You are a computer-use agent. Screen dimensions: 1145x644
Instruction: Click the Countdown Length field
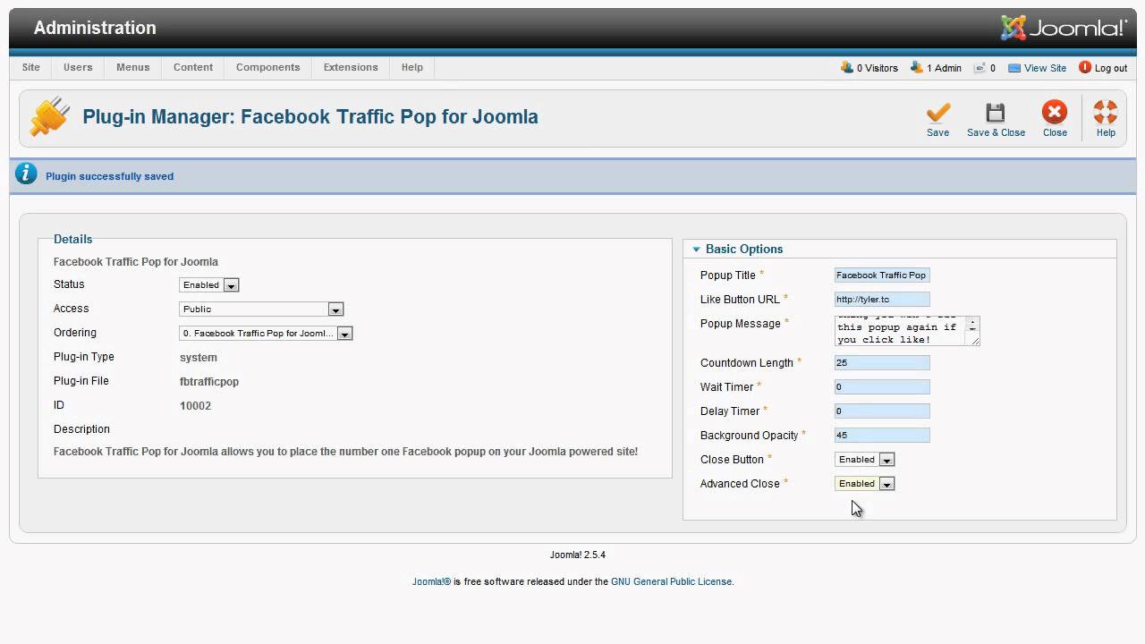click(x=882, y=363)
